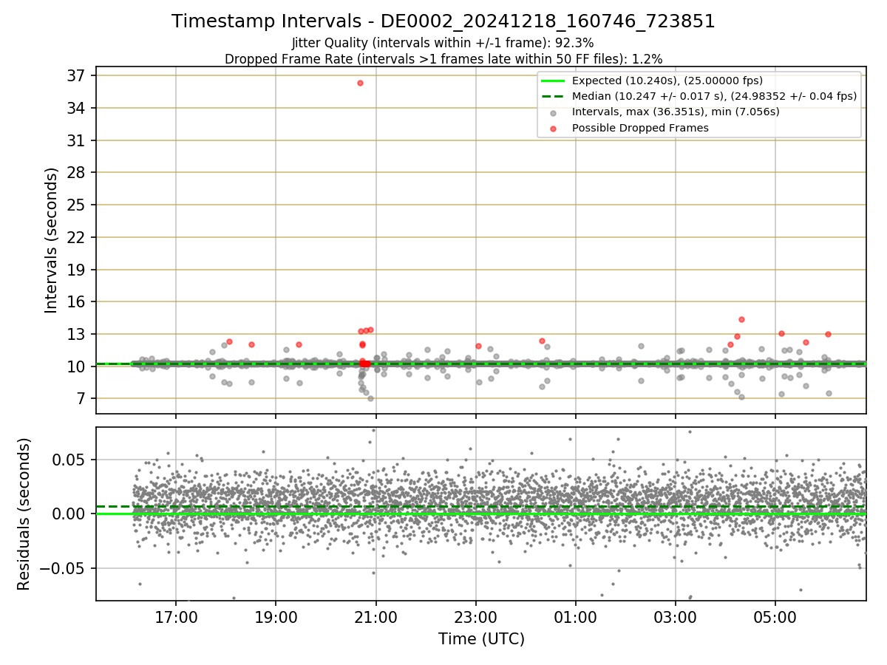Click the '16' y-axis tick label
Screen dimensions: 887x665
tap(78, 301)
